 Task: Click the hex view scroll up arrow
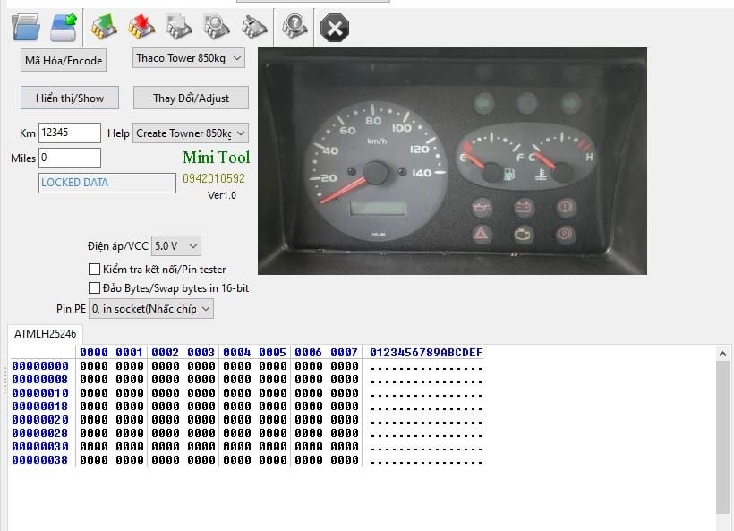(722, 354)
